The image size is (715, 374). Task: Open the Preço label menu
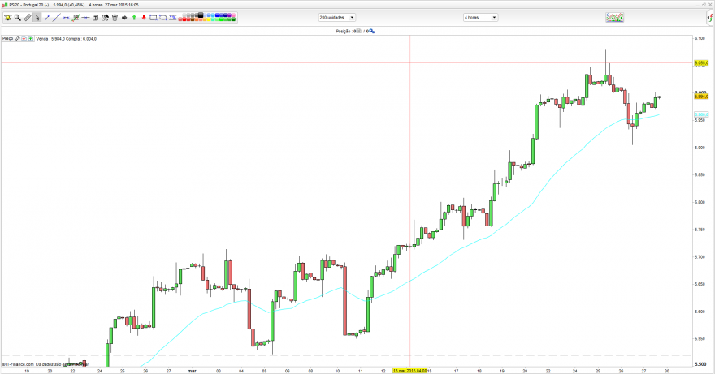pyautogui.click(x=8, y=39)
